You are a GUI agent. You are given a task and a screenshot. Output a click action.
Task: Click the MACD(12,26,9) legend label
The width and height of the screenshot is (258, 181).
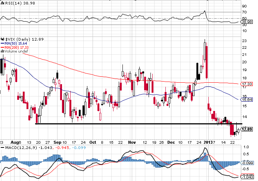(x=21, y=148)
